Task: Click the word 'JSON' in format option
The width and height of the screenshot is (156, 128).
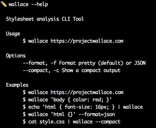Action: coord(140,63)
